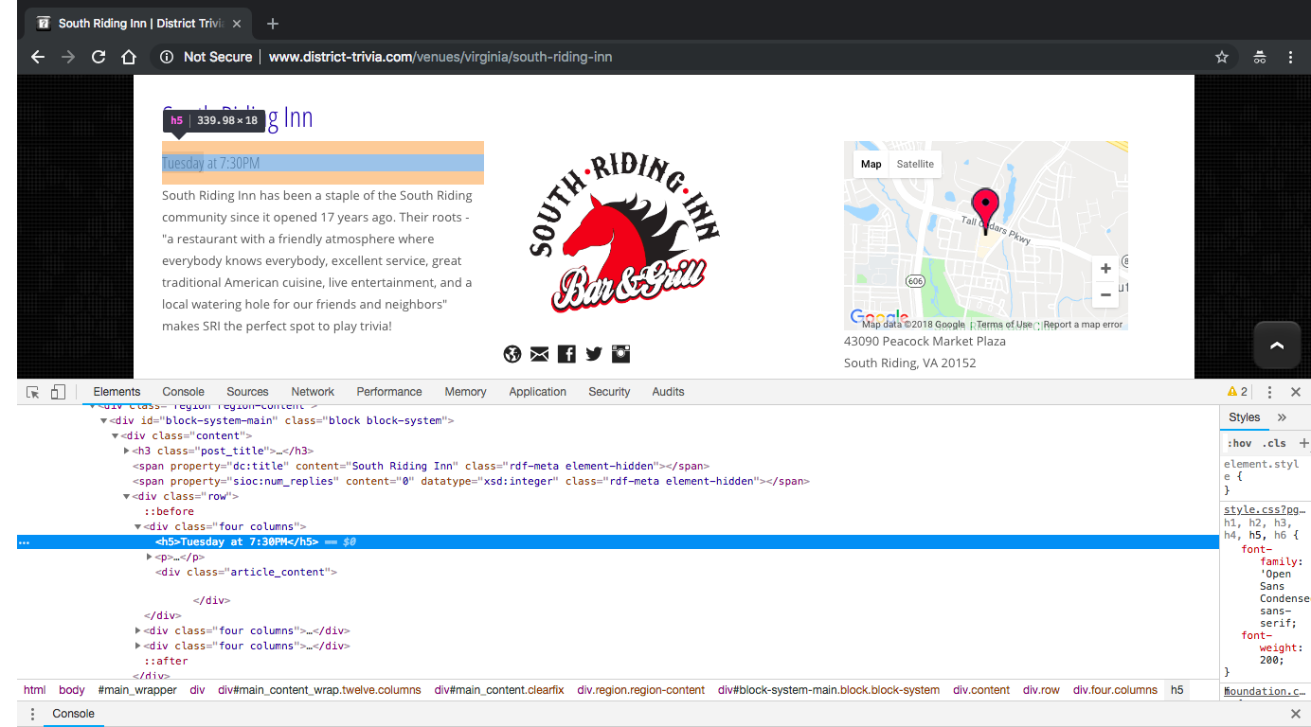The image size is (1311, 727).
Task: Open the Network tab
Action: (313, 392)
